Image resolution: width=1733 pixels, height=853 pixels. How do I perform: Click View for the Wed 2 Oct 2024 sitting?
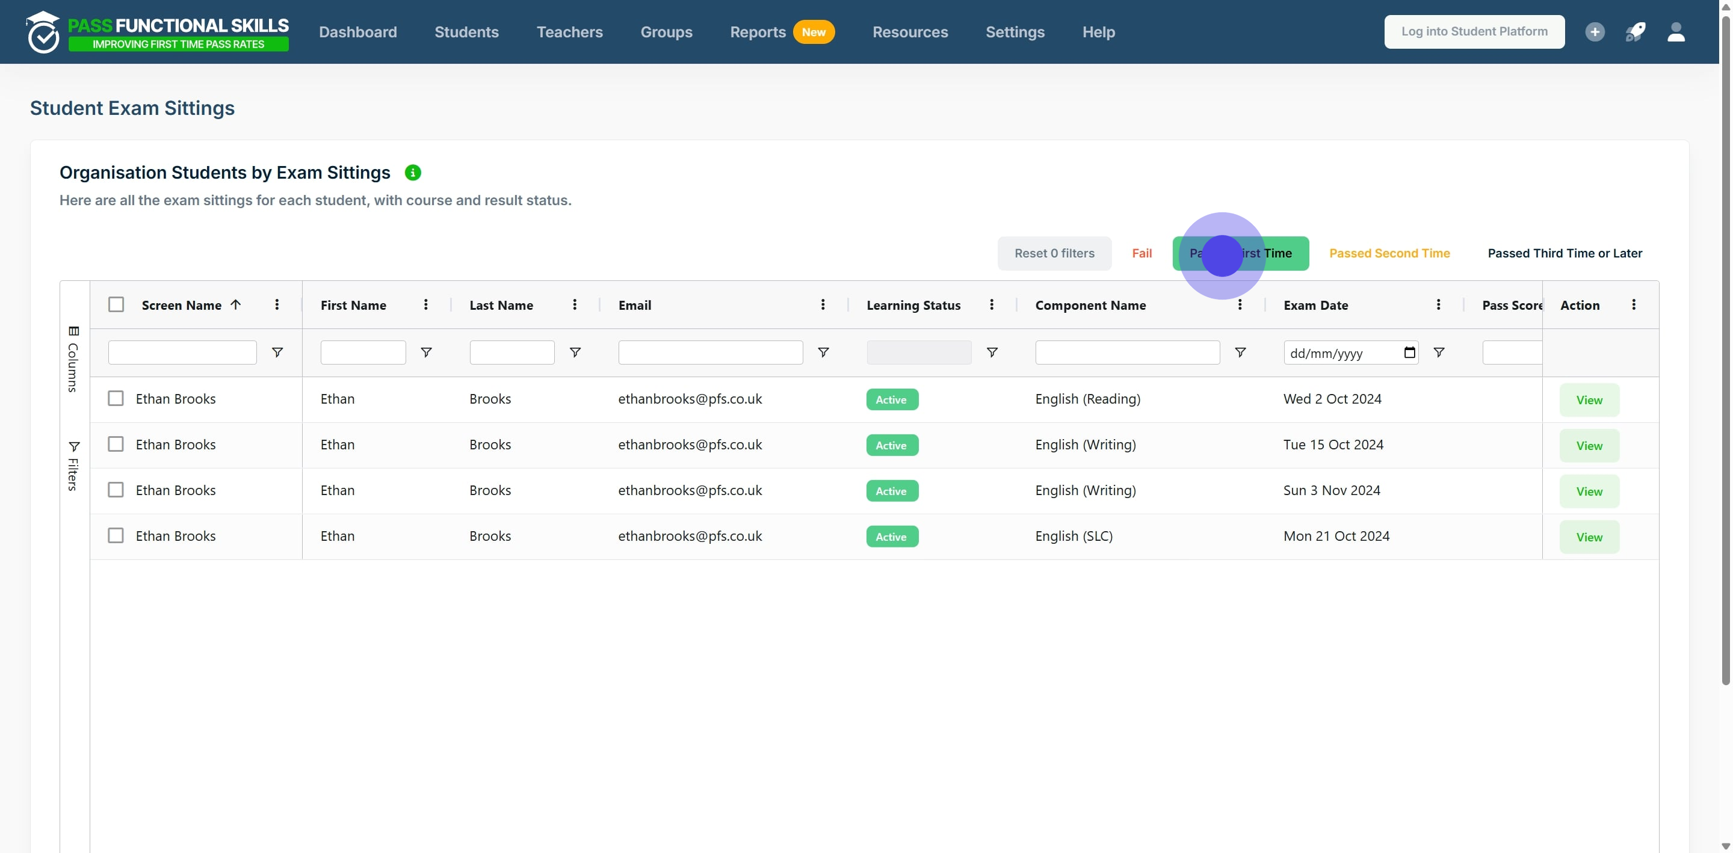pos(1589,400)
